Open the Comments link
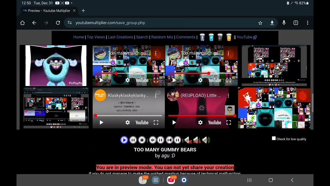The height and width of the screenshot is (186, 330). pyautogui.click(x=186, y=37)
